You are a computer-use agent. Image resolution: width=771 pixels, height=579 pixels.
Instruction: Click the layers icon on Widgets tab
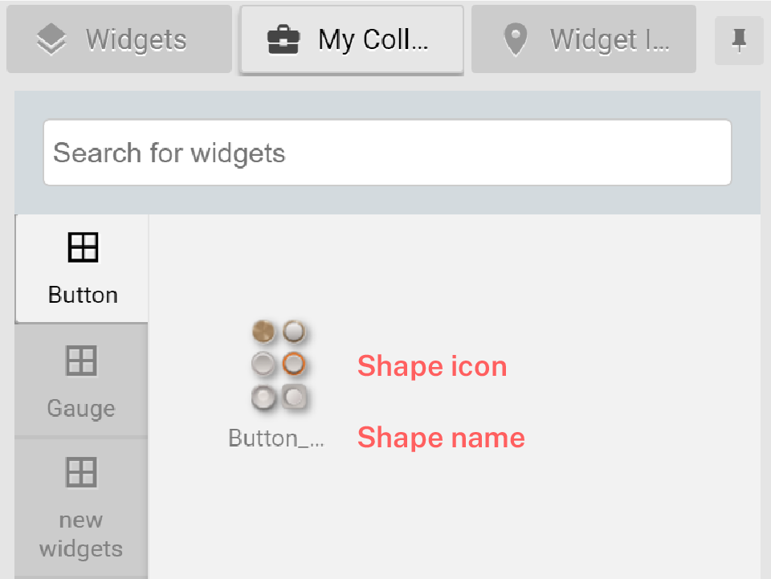point(51,39)
